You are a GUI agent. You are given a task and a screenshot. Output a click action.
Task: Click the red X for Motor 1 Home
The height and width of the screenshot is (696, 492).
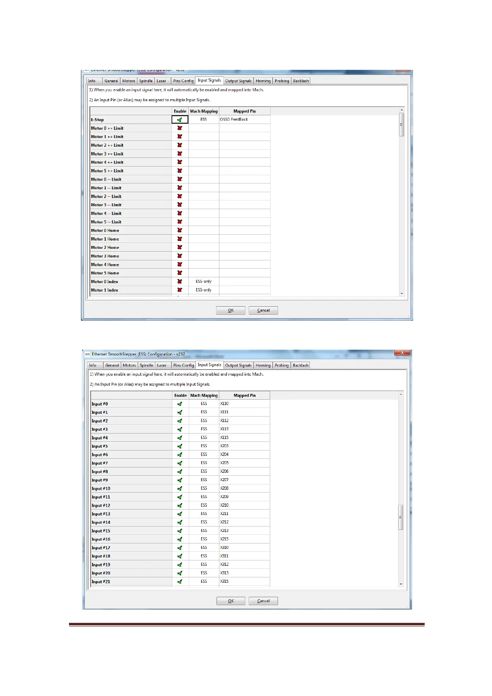pos(180,239)
